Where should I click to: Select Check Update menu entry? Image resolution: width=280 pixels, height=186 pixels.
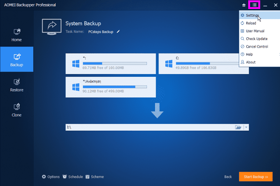259,39
